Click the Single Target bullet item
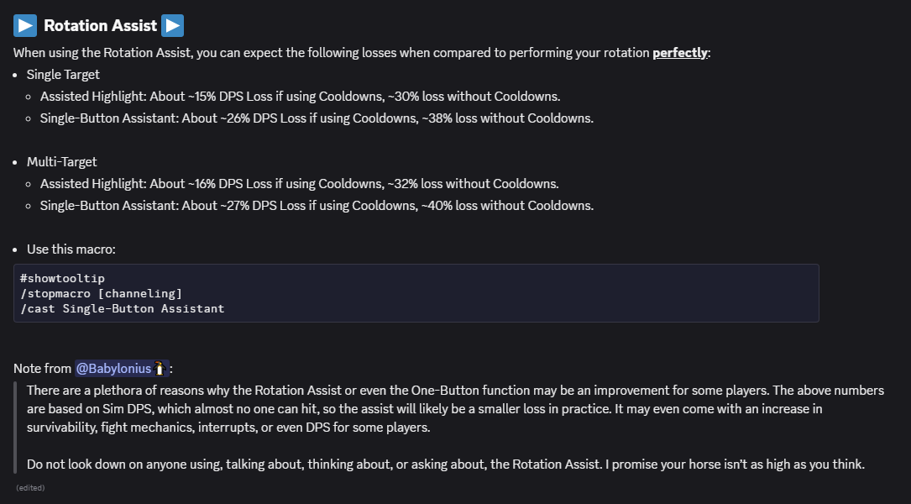This screenshot has height=504, width=911. tap(63, 75)
